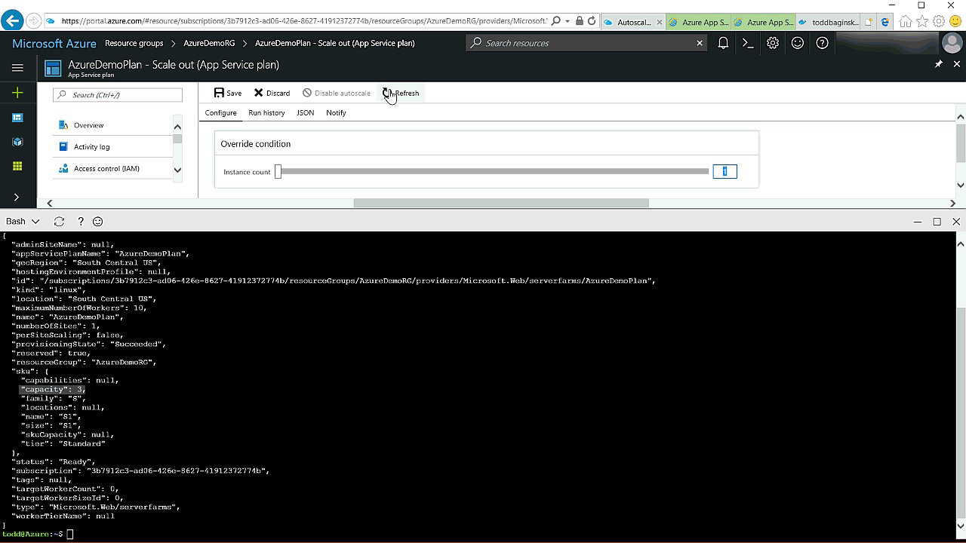966x543 pixels.
Task: Reload page with address bar refresh icon
Action: tap(592, 21)
